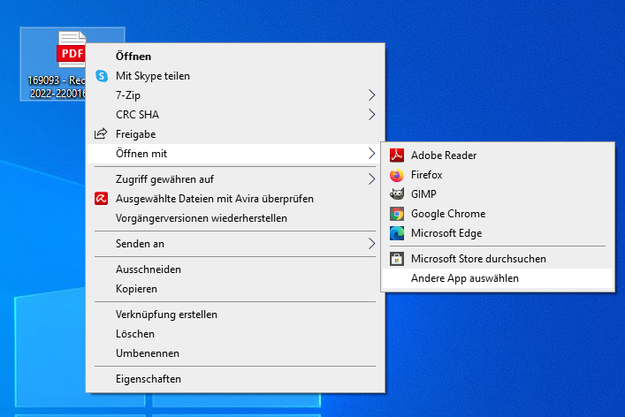Image resolution: width=625 pixels, height=417 pixels.
Task: Select Microsoft Store durchsuchen
Action: tap(498, 259)
